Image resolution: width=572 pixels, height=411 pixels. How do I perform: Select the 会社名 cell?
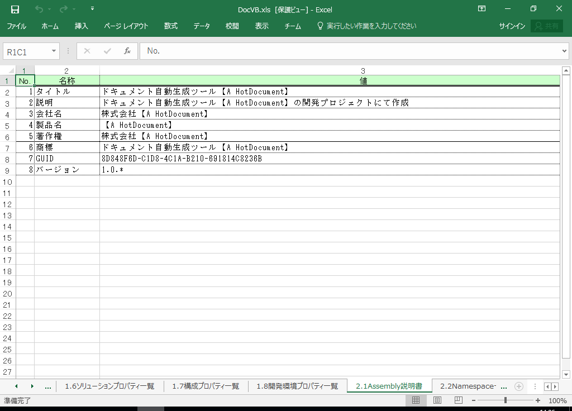(x=67, y=114)
